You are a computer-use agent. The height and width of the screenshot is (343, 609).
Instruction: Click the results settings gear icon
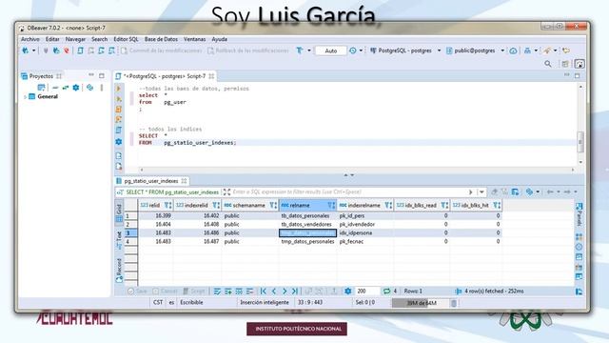click(348, 292)
